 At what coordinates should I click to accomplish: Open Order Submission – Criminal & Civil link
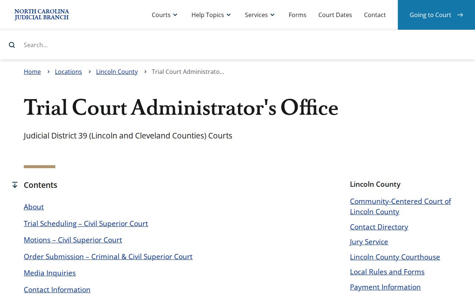(108, 257)
